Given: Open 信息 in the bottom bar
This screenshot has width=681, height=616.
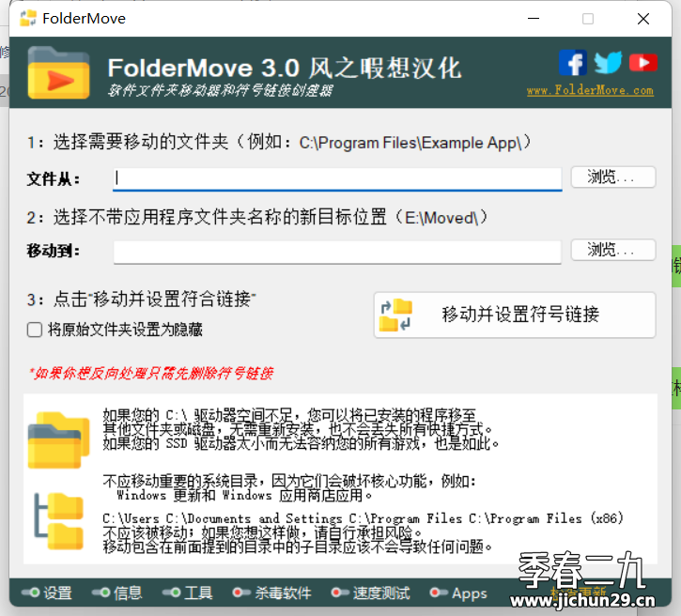Looking at the screenshot, I should point(128,593).
